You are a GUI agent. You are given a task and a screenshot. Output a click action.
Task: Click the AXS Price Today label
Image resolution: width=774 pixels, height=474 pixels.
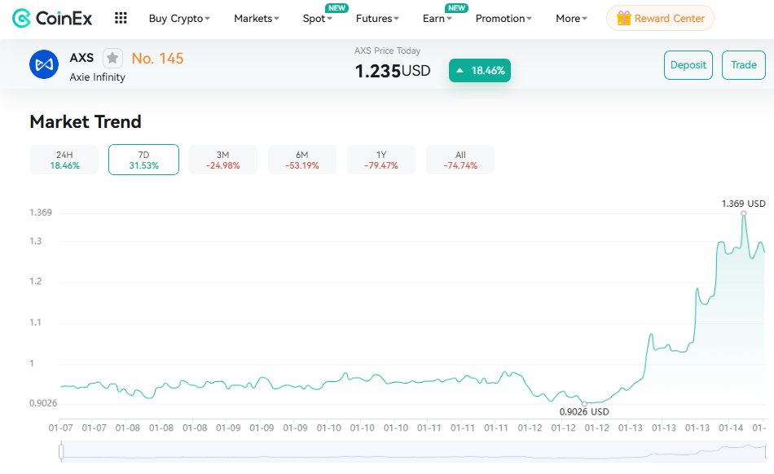(x=387, y=50)
